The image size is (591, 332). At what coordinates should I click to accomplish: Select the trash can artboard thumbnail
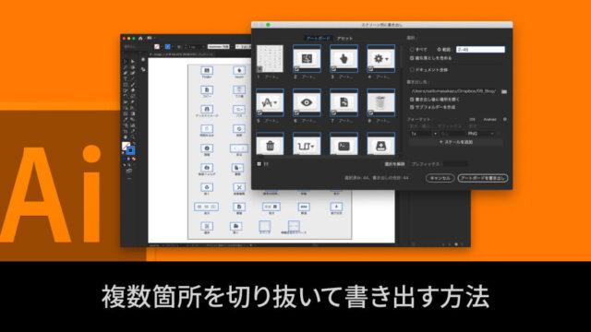270,144
